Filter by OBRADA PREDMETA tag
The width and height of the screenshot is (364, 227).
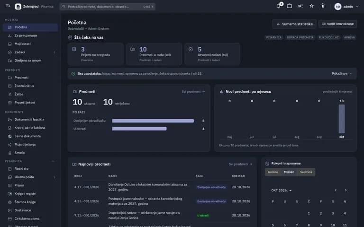[300, 37]
